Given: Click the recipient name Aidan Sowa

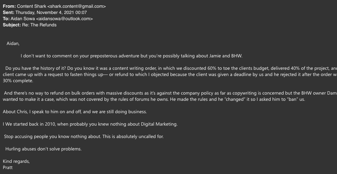Looking at the screenshot, I should (x=22, y=19).
